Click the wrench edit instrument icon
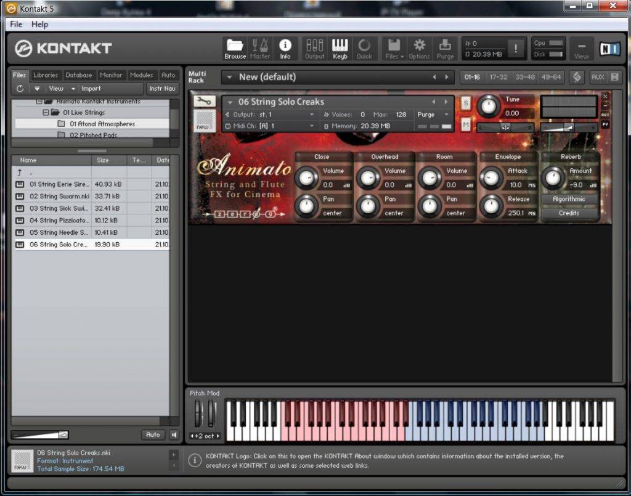The width and height of the screenshot is (631, 496). (204, 100)
